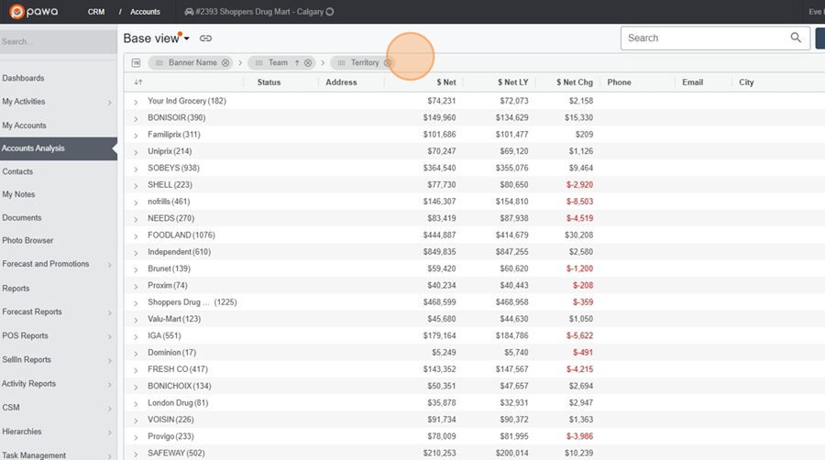Click Independent (610) row label
This screenshot has height=460, width=825.
pyautogui.click(x=180, y=252)
